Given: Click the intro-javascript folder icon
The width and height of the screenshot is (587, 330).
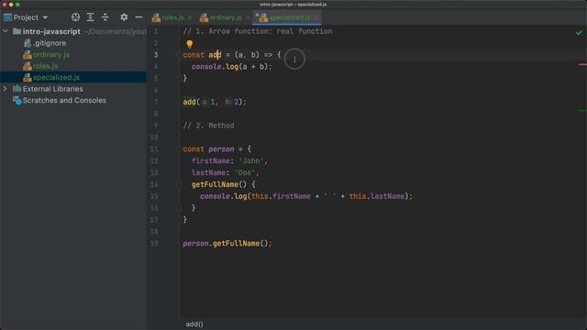Looking at the screenshot, I should pyautogui.click(x=17, y=31).
